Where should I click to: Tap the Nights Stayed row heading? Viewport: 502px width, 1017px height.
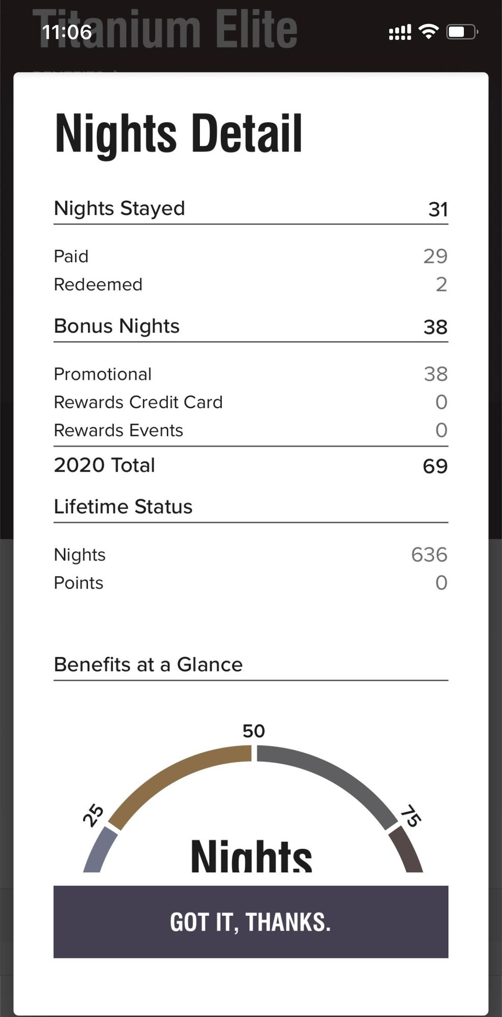pyautogui.click(x=120, y=208)
